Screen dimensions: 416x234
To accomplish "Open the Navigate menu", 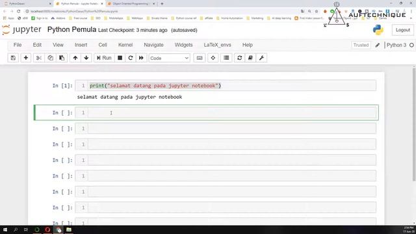I will [153, 45].
